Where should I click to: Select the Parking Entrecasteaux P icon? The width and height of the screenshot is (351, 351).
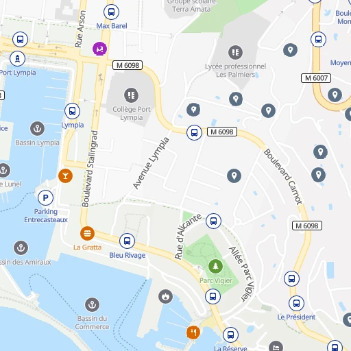coord(45,197)
